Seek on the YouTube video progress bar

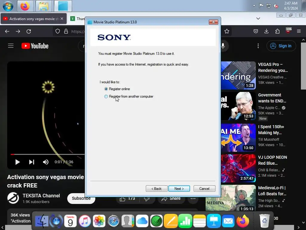pos(48,154)
